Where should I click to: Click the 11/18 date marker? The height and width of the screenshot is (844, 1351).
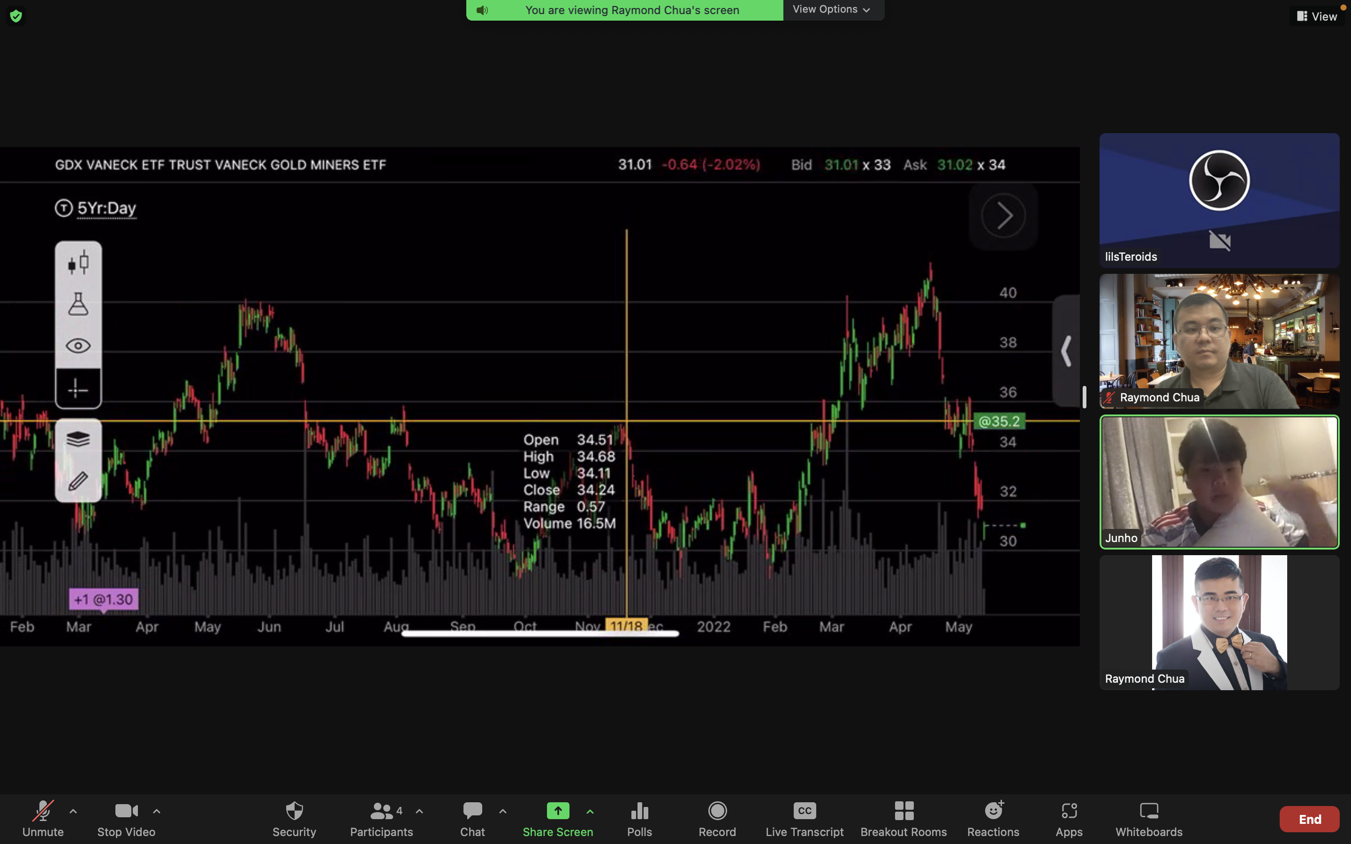click(x=626, y=626)
